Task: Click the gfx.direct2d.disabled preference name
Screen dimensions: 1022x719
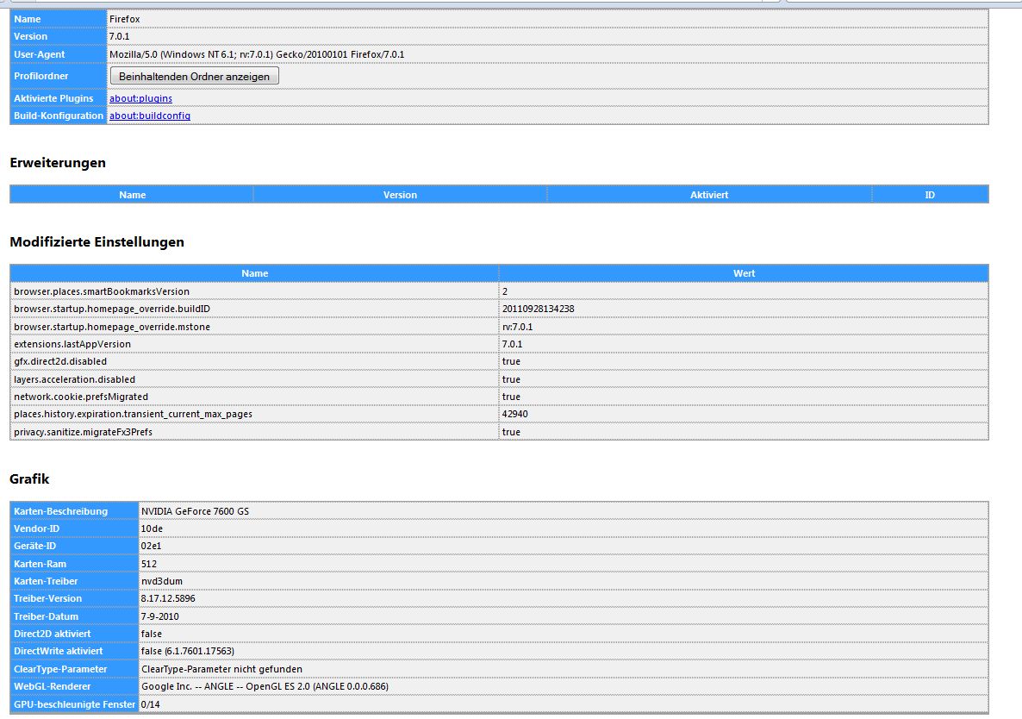Action: pyautogui.click(x=60, y=361)
